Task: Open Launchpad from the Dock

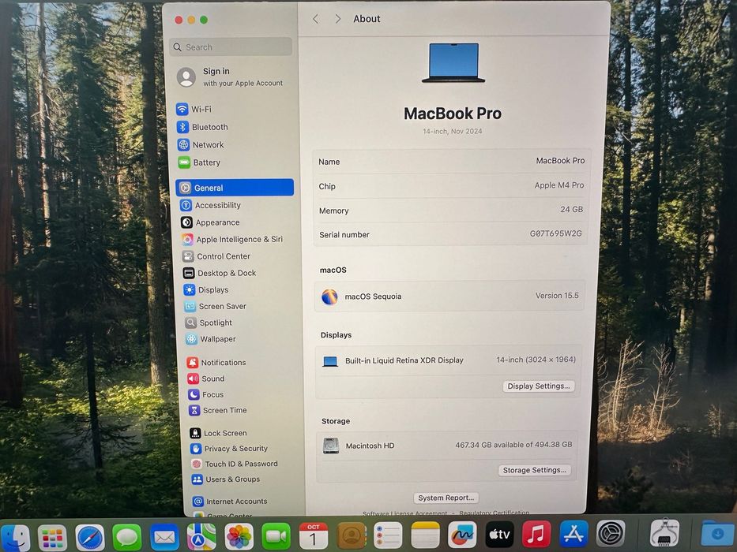Action: [52, 538]
